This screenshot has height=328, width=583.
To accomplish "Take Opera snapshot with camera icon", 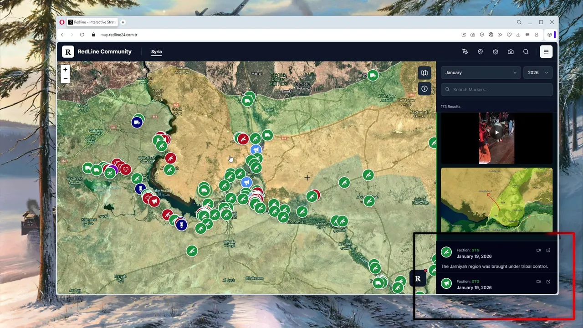I will [473, 35].
